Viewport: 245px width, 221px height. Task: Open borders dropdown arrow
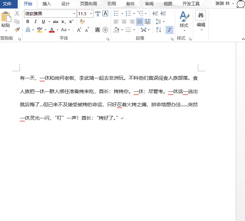tap(134, 30)
